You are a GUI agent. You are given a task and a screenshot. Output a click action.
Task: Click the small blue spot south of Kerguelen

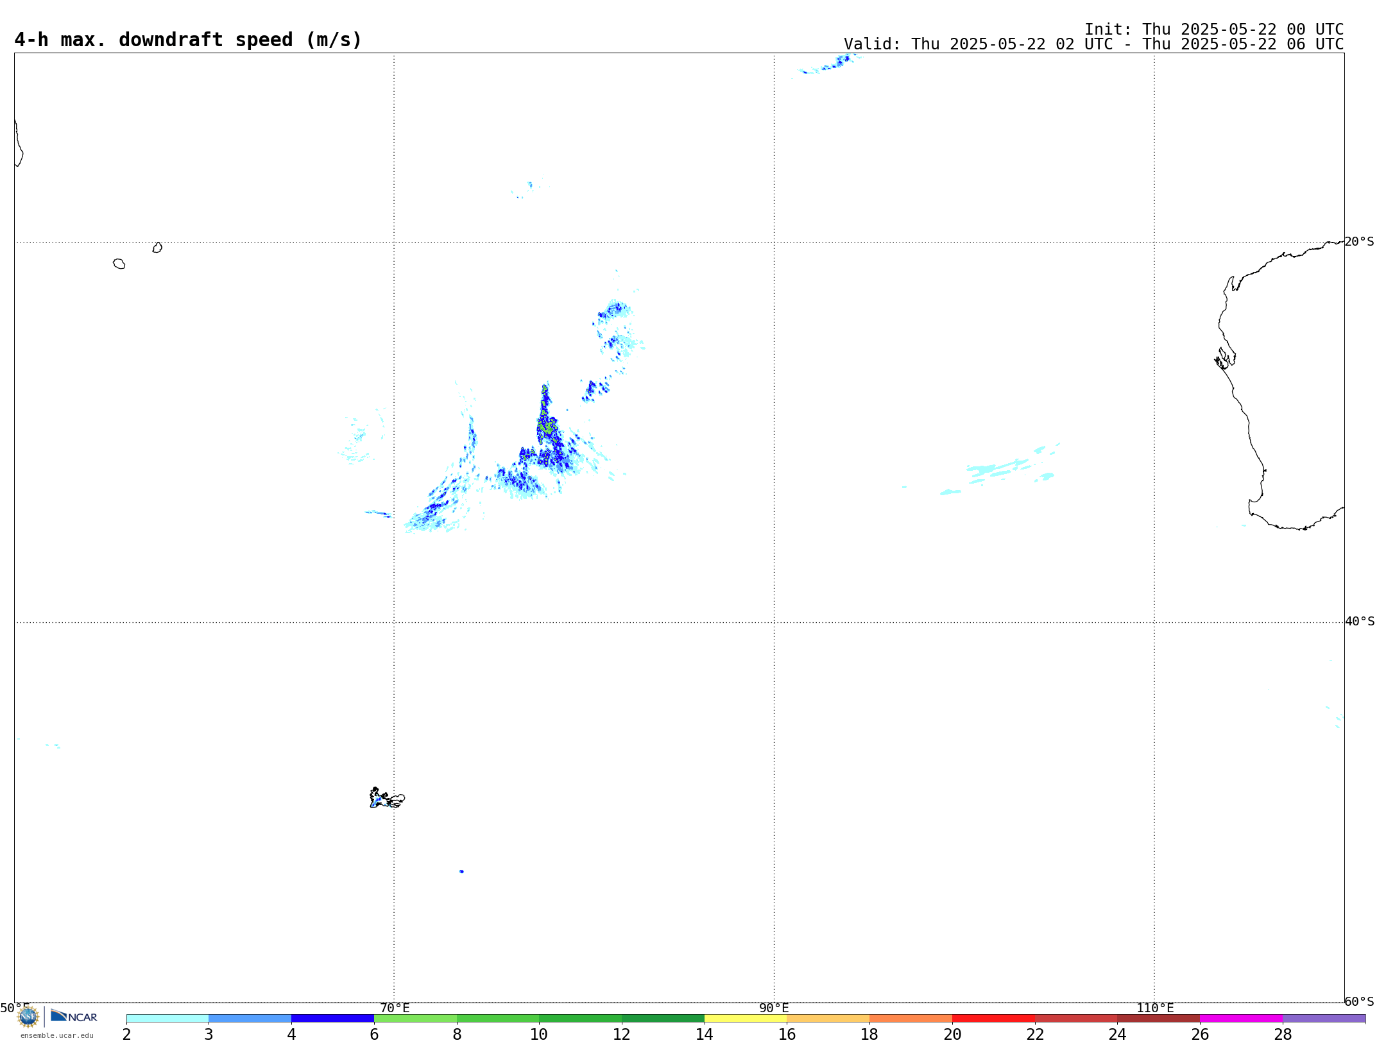461,871
